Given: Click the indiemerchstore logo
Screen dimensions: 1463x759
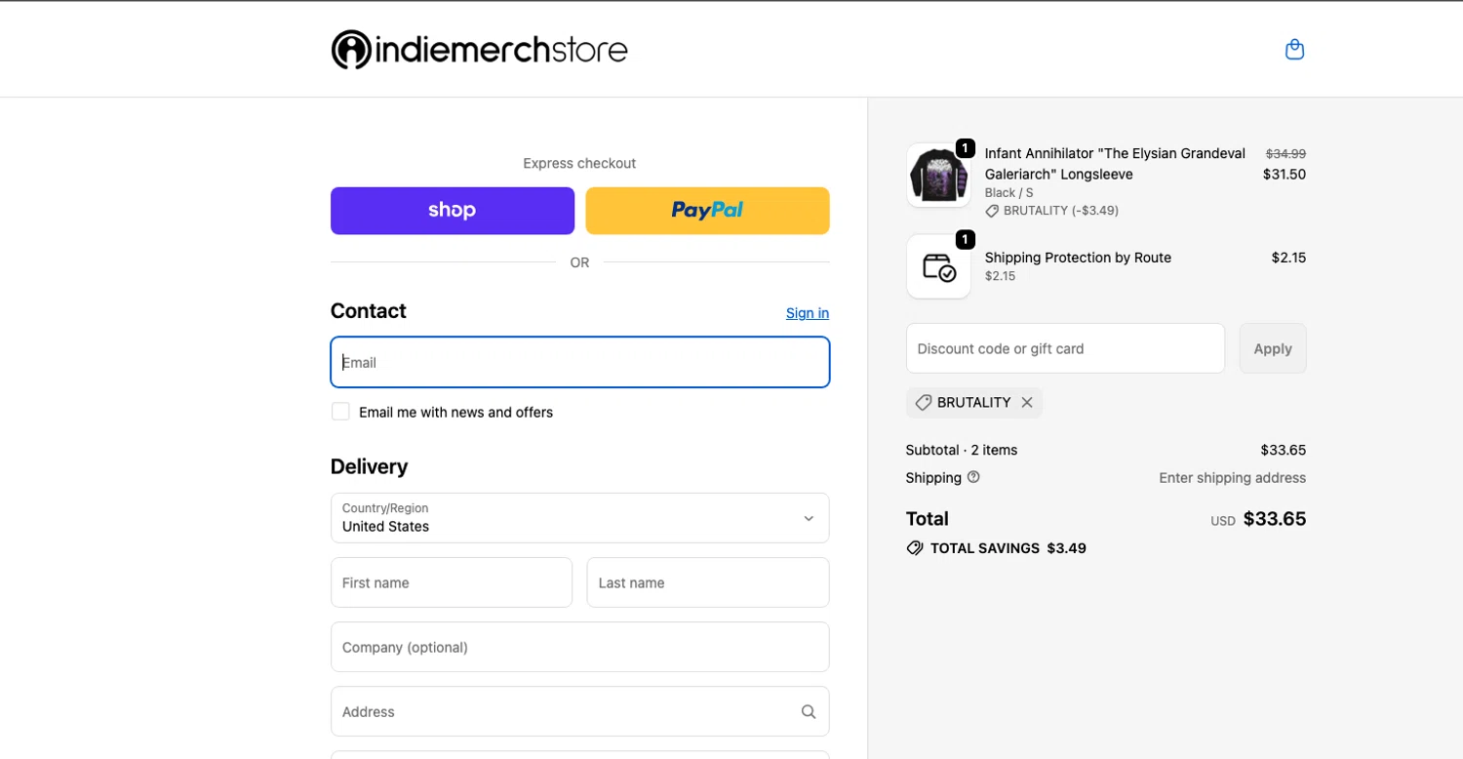Looking at the screenshot, I should tap(479, 50).
